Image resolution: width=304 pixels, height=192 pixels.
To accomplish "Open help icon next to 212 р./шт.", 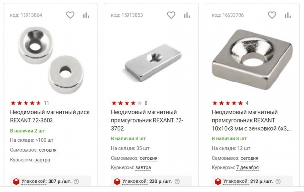I will (x=278, y=181).
